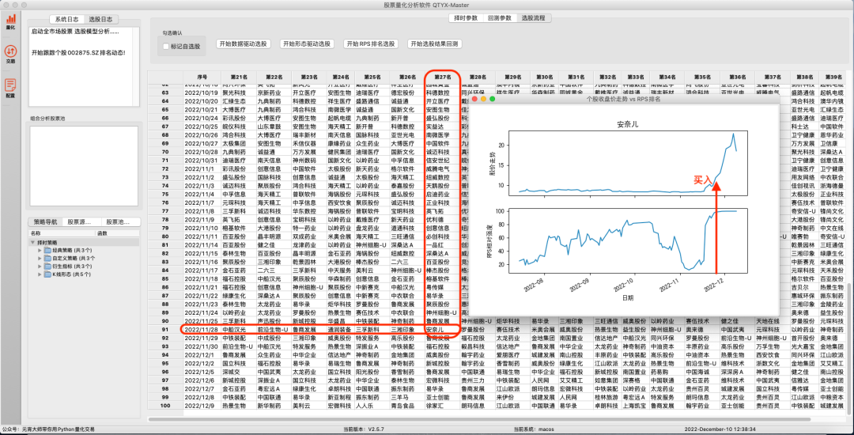Select the 2022/10/19 date cell

[x=202, y=93]
